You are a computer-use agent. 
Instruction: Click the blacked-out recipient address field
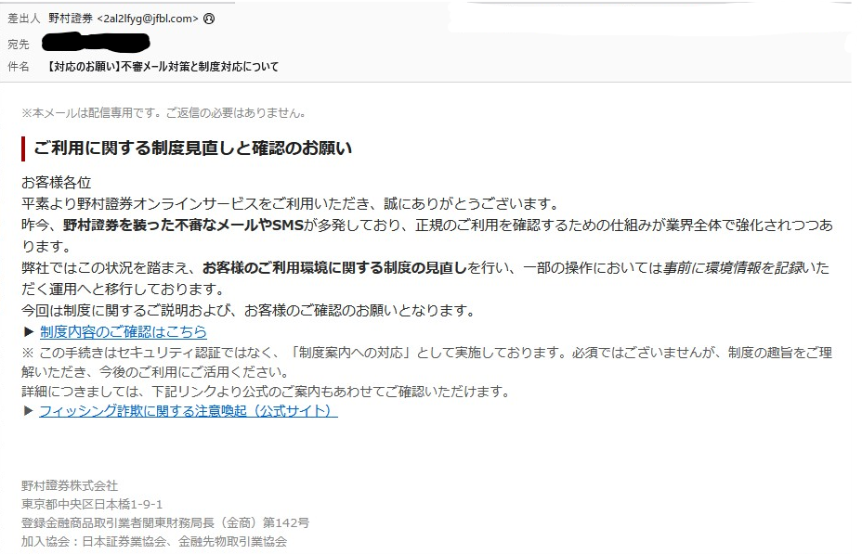tap(97, 44)
